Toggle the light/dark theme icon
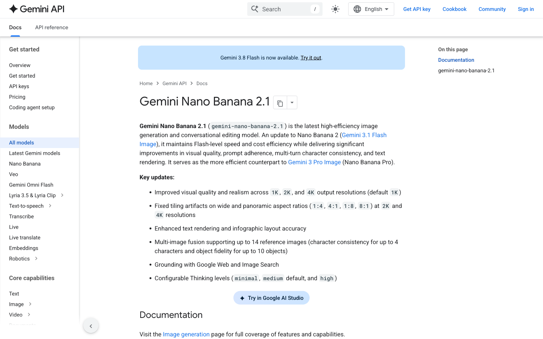The height and width of the screenshot is (339, 543). click(x=335, y=9)
